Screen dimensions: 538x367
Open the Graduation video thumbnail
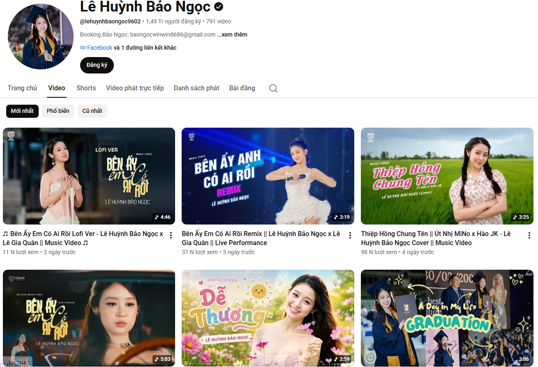click(x=447, y=318)
